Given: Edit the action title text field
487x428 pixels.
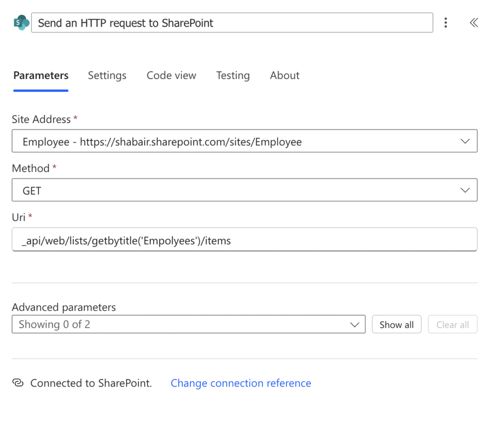Looking at the screenshot, I should click(232, 23).
